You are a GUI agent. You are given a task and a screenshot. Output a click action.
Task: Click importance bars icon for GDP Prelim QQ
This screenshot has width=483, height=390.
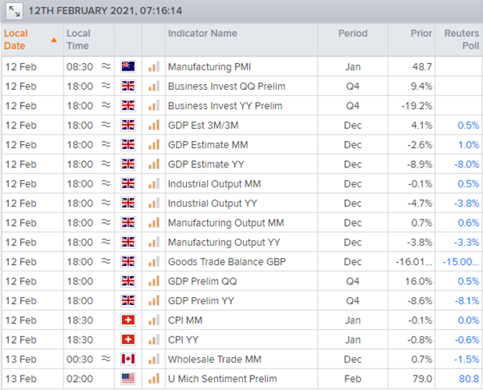(x=153, y=281)
